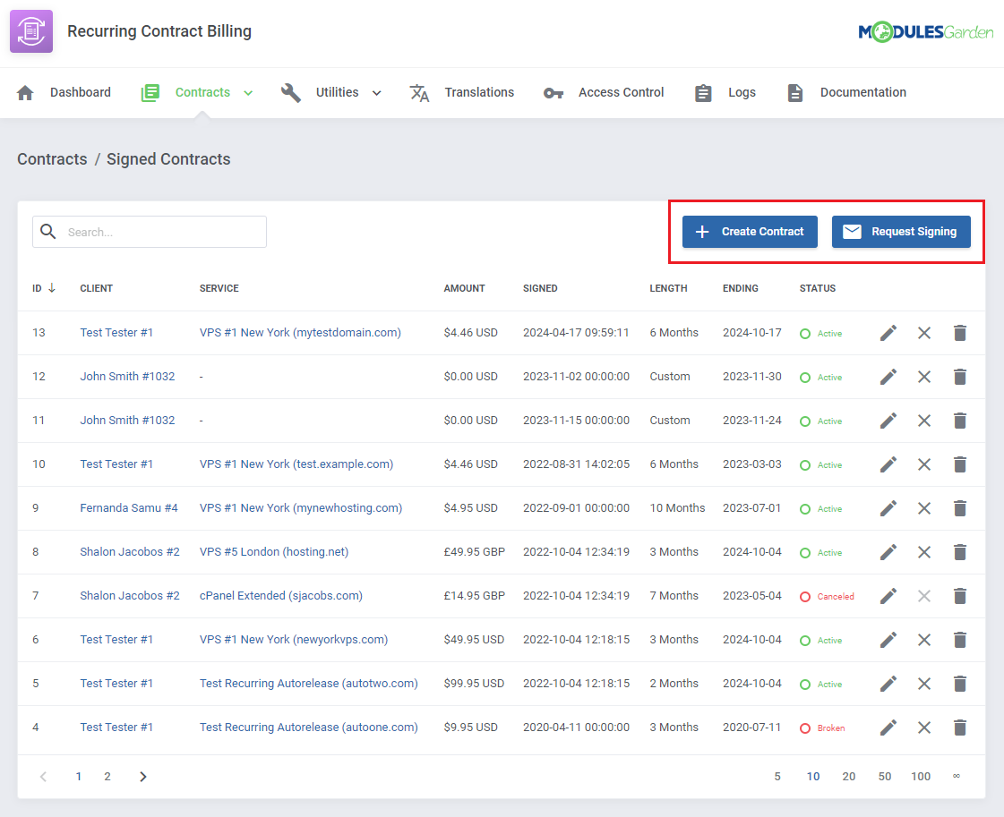
Task: Open VPS #5 London (hosting.net) service
Action: (x=274, y=551)
